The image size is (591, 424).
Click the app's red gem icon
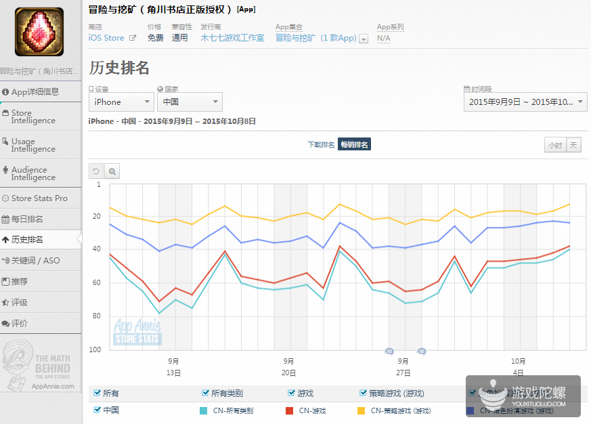pyautogui.click(x=39, y=32)
